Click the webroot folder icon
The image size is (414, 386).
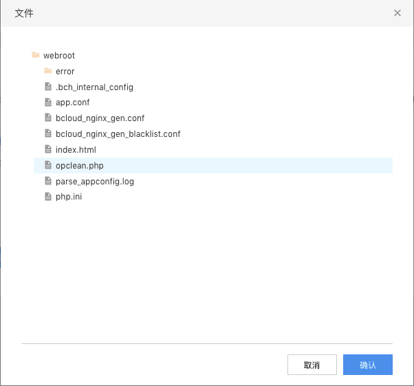pyautogui.click(x=35, y=55)
